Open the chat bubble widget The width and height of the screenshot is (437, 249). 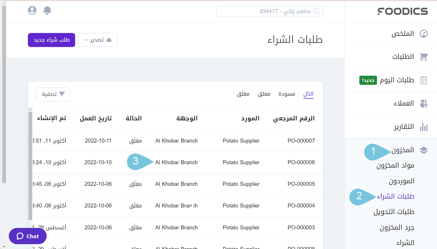(27, 236)
